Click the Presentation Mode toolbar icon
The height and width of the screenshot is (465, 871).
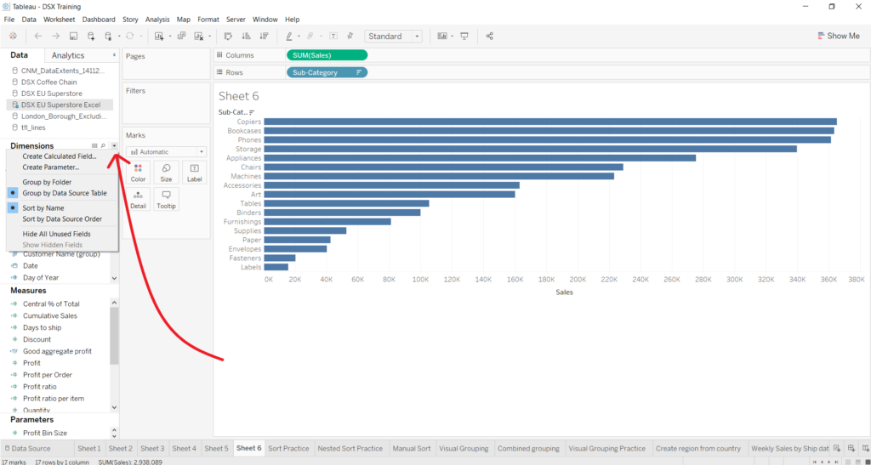click(x=464, y=37)
